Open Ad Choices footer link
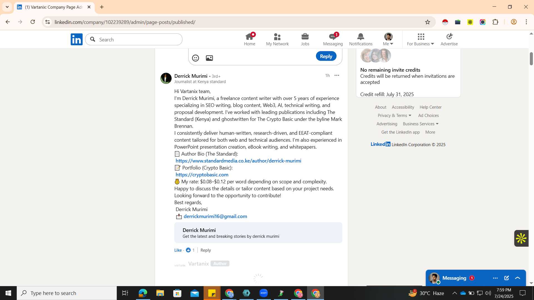 [x=428, y=116]
